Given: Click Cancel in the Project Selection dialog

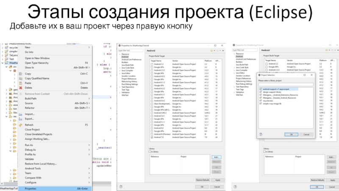Looking at the screenshot, I should tap(306, 135).
